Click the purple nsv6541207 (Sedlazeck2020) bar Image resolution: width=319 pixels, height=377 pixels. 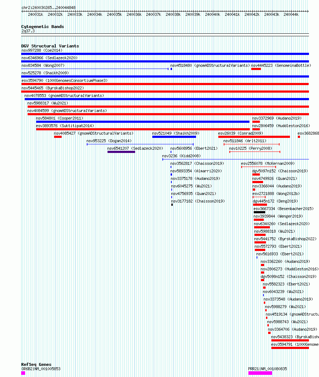121,152
